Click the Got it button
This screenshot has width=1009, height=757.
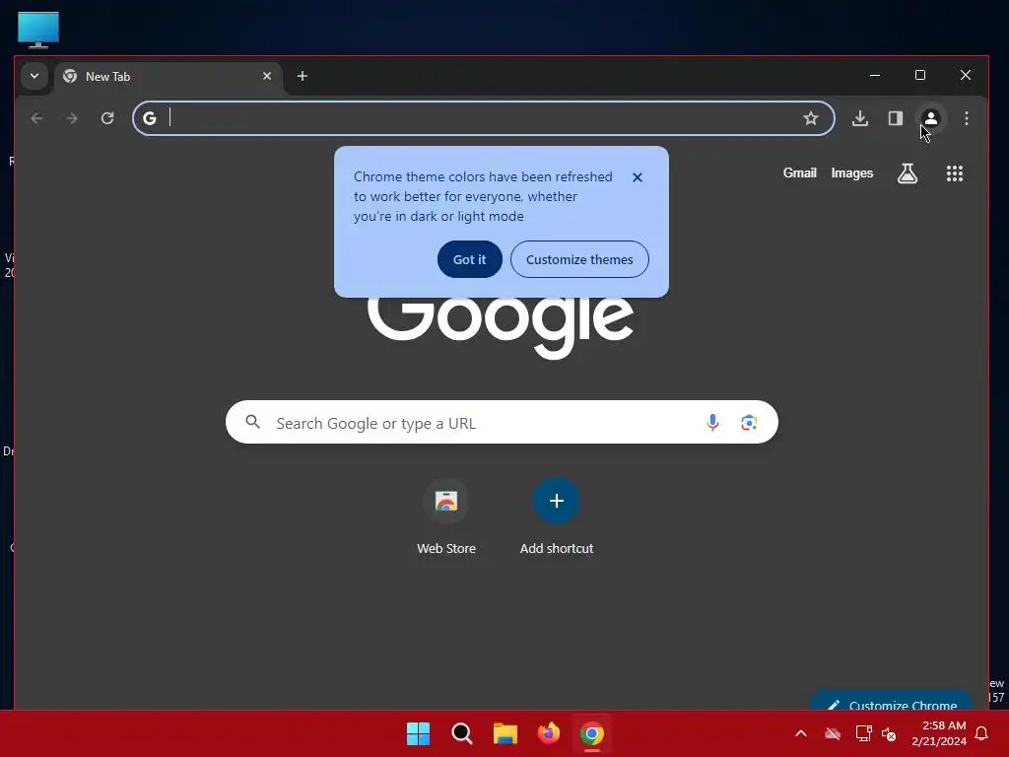470,259
